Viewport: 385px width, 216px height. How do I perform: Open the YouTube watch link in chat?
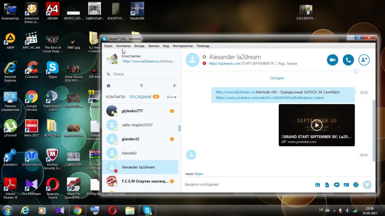coord(269,98)
